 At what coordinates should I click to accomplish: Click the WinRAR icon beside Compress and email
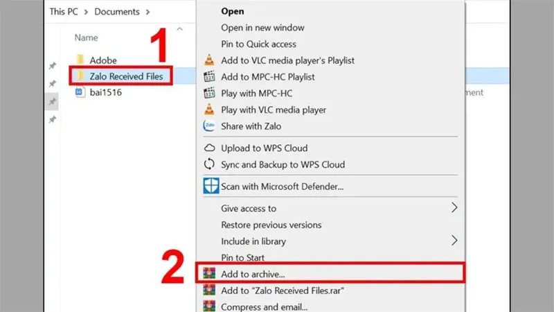tap(209, 306)
